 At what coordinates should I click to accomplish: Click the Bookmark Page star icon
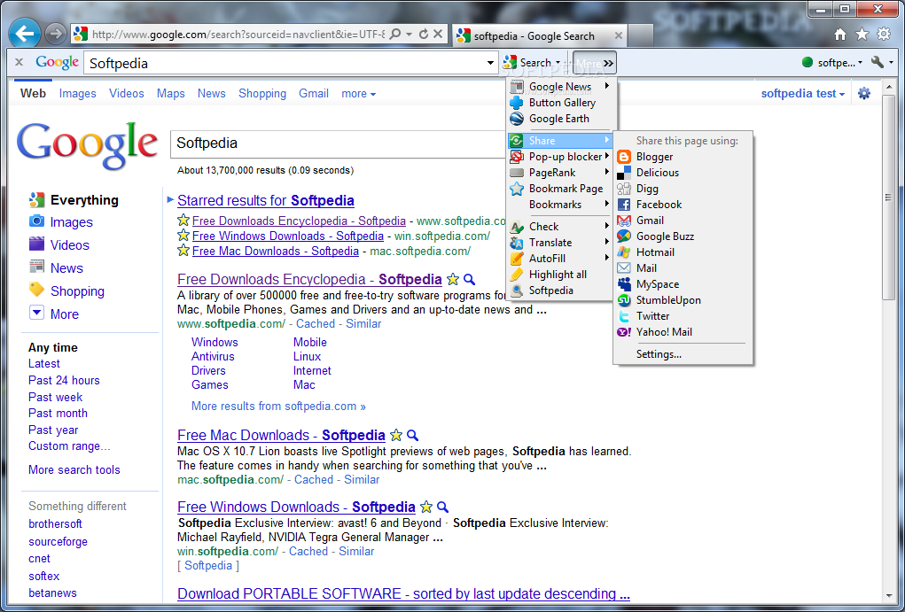pos(517,189)
